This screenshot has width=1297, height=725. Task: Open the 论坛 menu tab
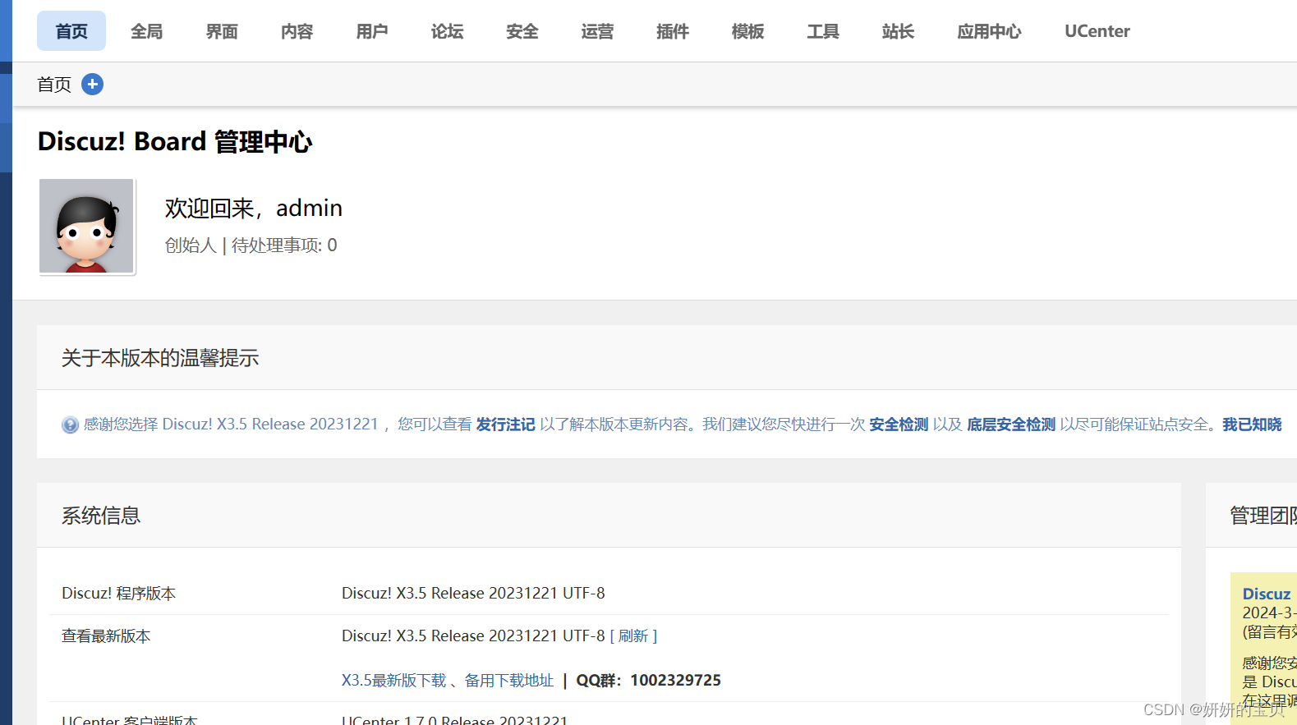coord(447,31)
